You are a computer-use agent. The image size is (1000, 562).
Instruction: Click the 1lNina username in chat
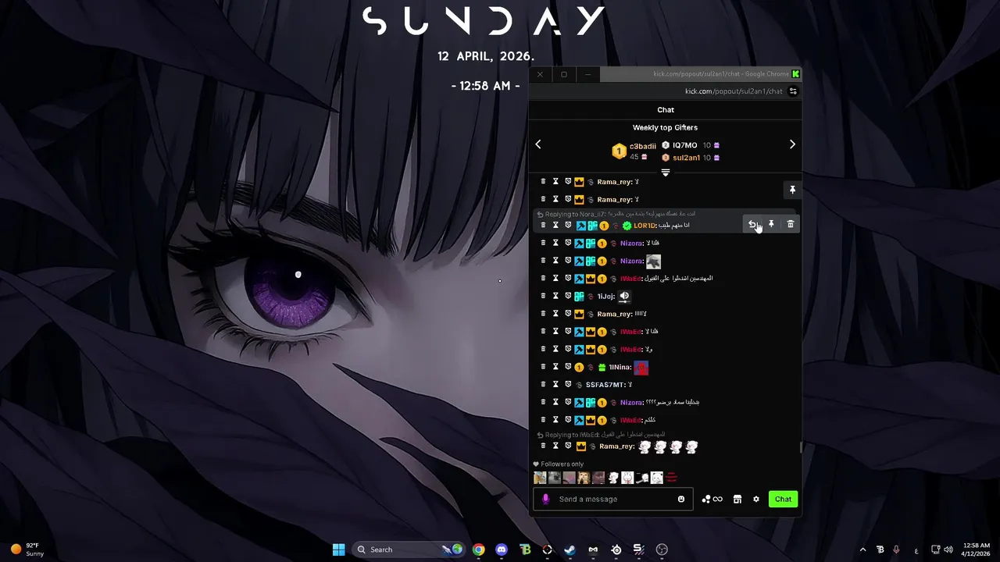620,367
